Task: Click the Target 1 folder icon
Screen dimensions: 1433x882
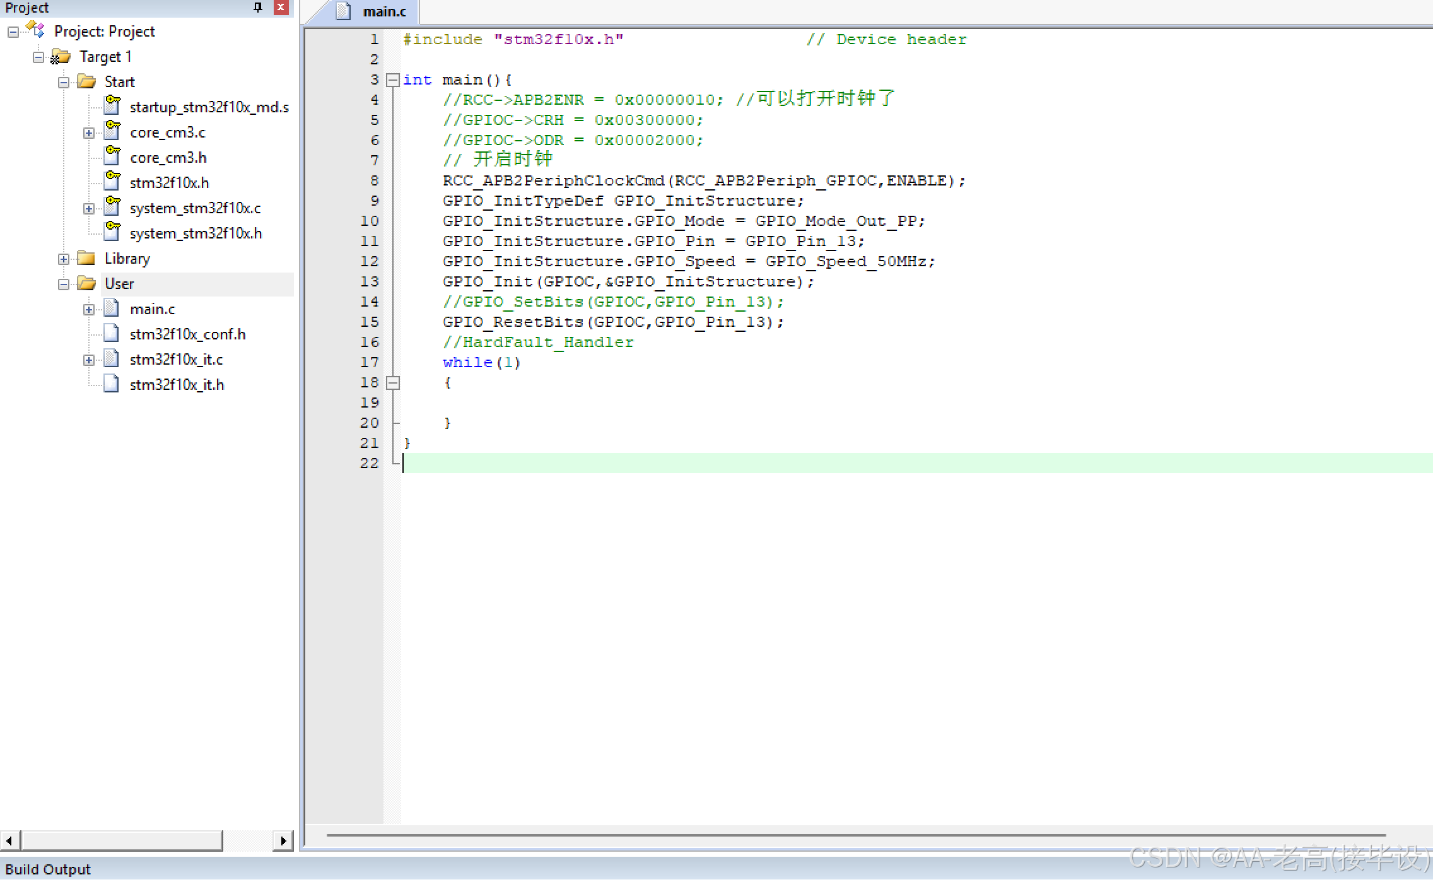Action: (x=61, y=57)
